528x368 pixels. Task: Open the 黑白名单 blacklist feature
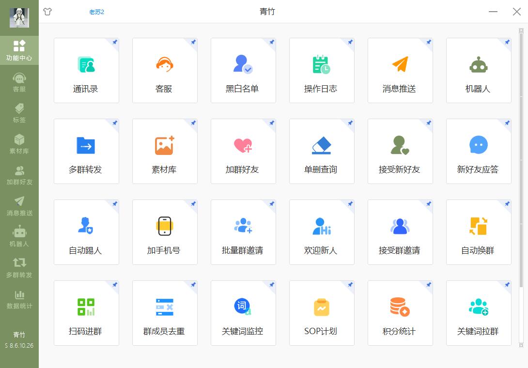click(x=243, y=70)
